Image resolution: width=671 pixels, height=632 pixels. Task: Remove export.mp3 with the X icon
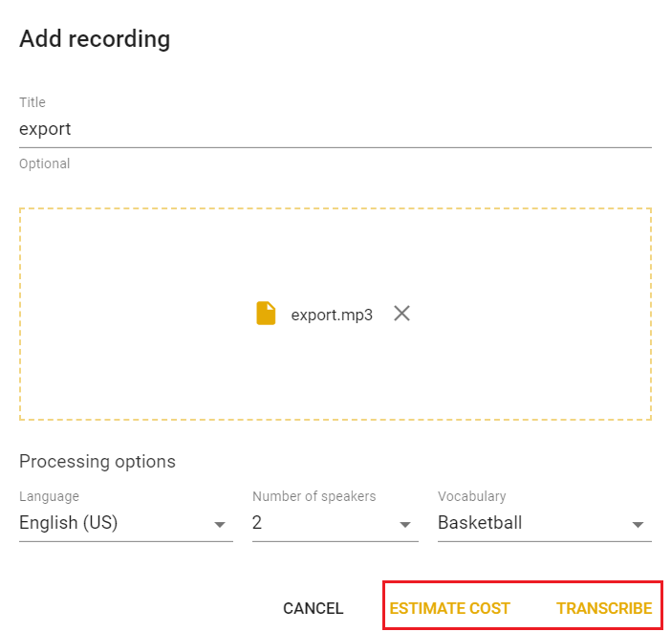(x=401, y=314)
